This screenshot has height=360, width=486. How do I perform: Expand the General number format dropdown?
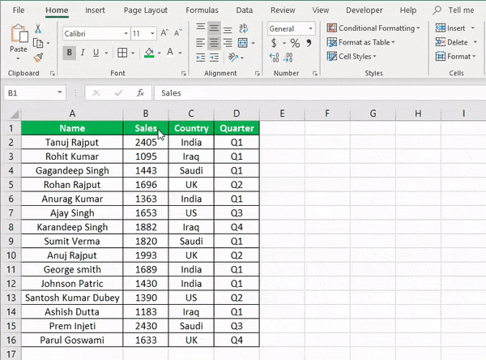pos(310,29)
